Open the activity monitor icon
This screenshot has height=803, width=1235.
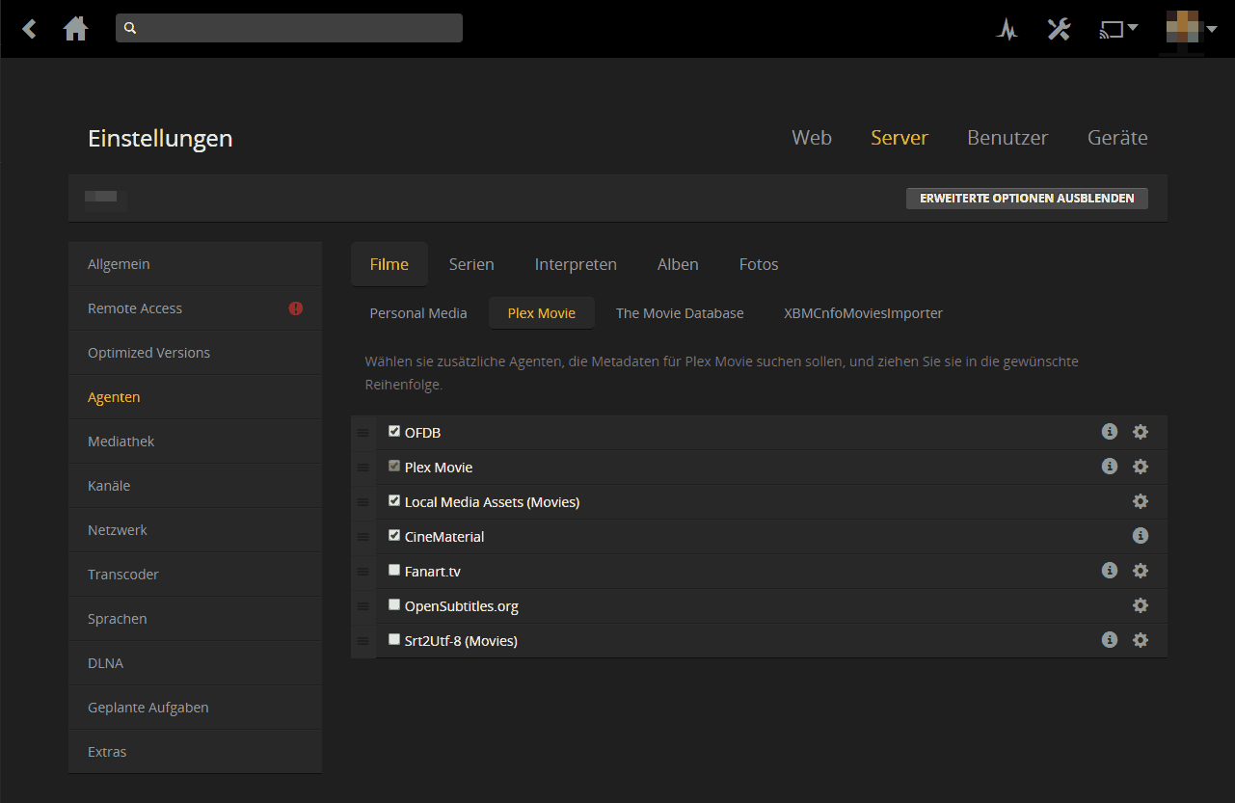pyautogui.click(x=1007, y=29)
